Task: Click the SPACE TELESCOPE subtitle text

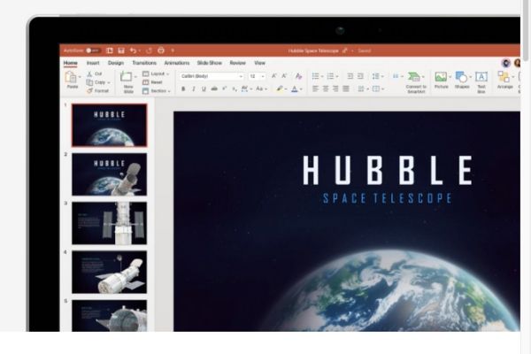Action: [387, 198]
